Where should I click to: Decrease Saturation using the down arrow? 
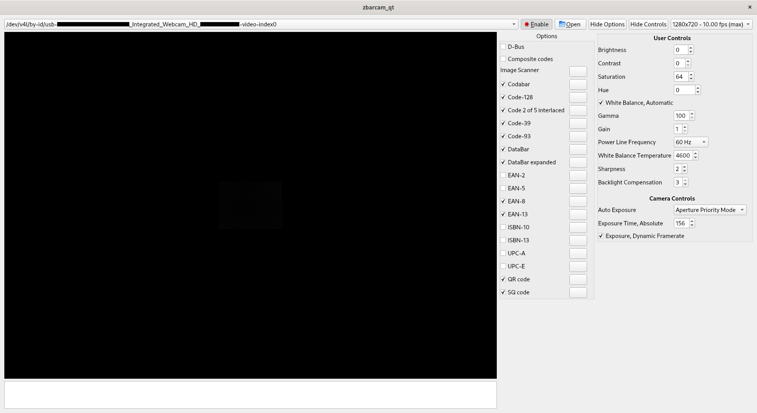click(x=691, y=79)
